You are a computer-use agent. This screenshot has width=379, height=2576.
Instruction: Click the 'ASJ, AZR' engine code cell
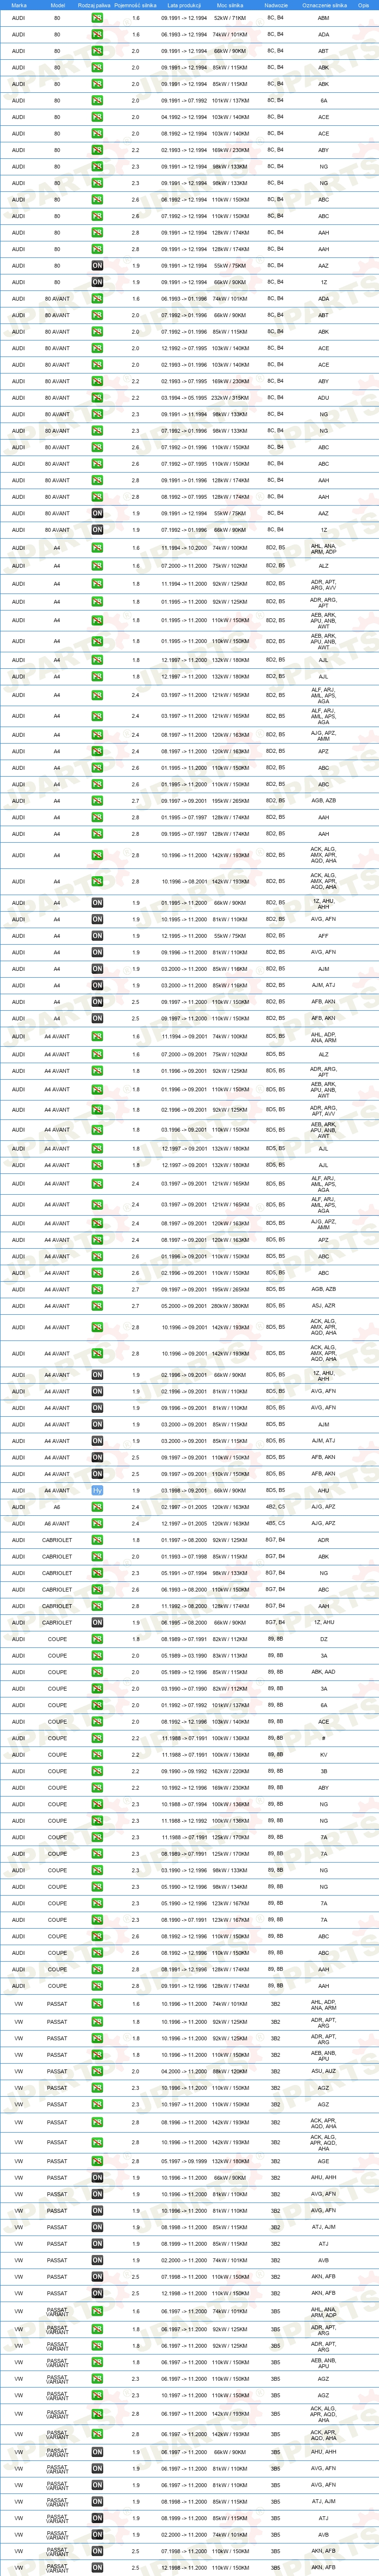(x=323, y=1306)
